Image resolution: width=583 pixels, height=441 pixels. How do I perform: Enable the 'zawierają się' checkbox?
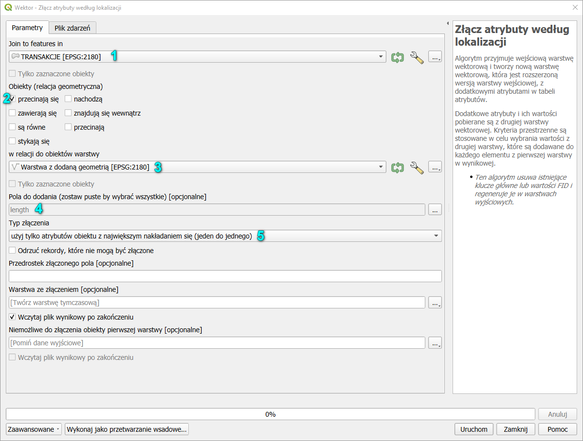pos(13,114)
